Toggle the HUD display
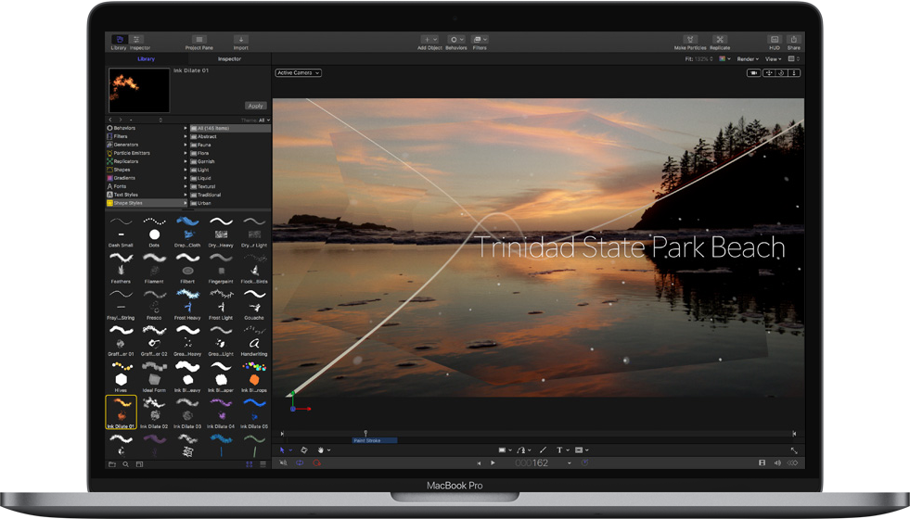This screenshot has height=519, width=910. coord(775,41)
